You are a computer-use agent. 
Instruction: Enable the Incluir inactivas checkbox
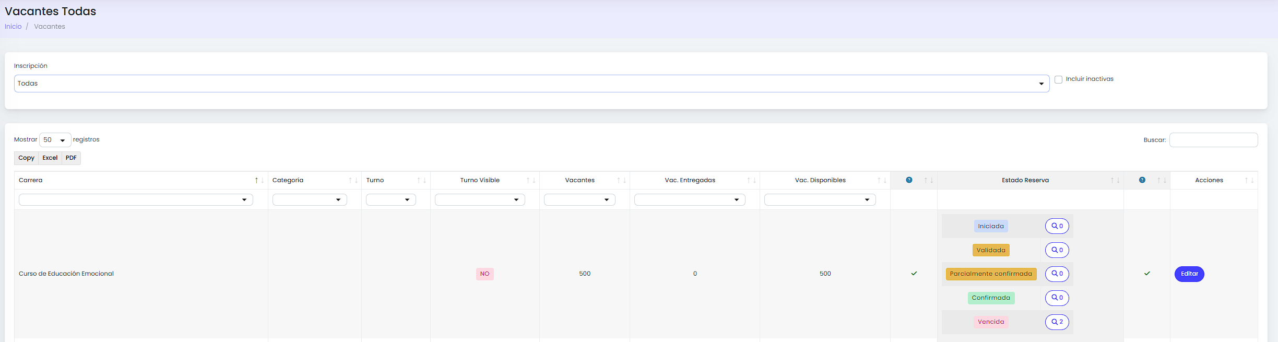click(x=1058, y=79)
